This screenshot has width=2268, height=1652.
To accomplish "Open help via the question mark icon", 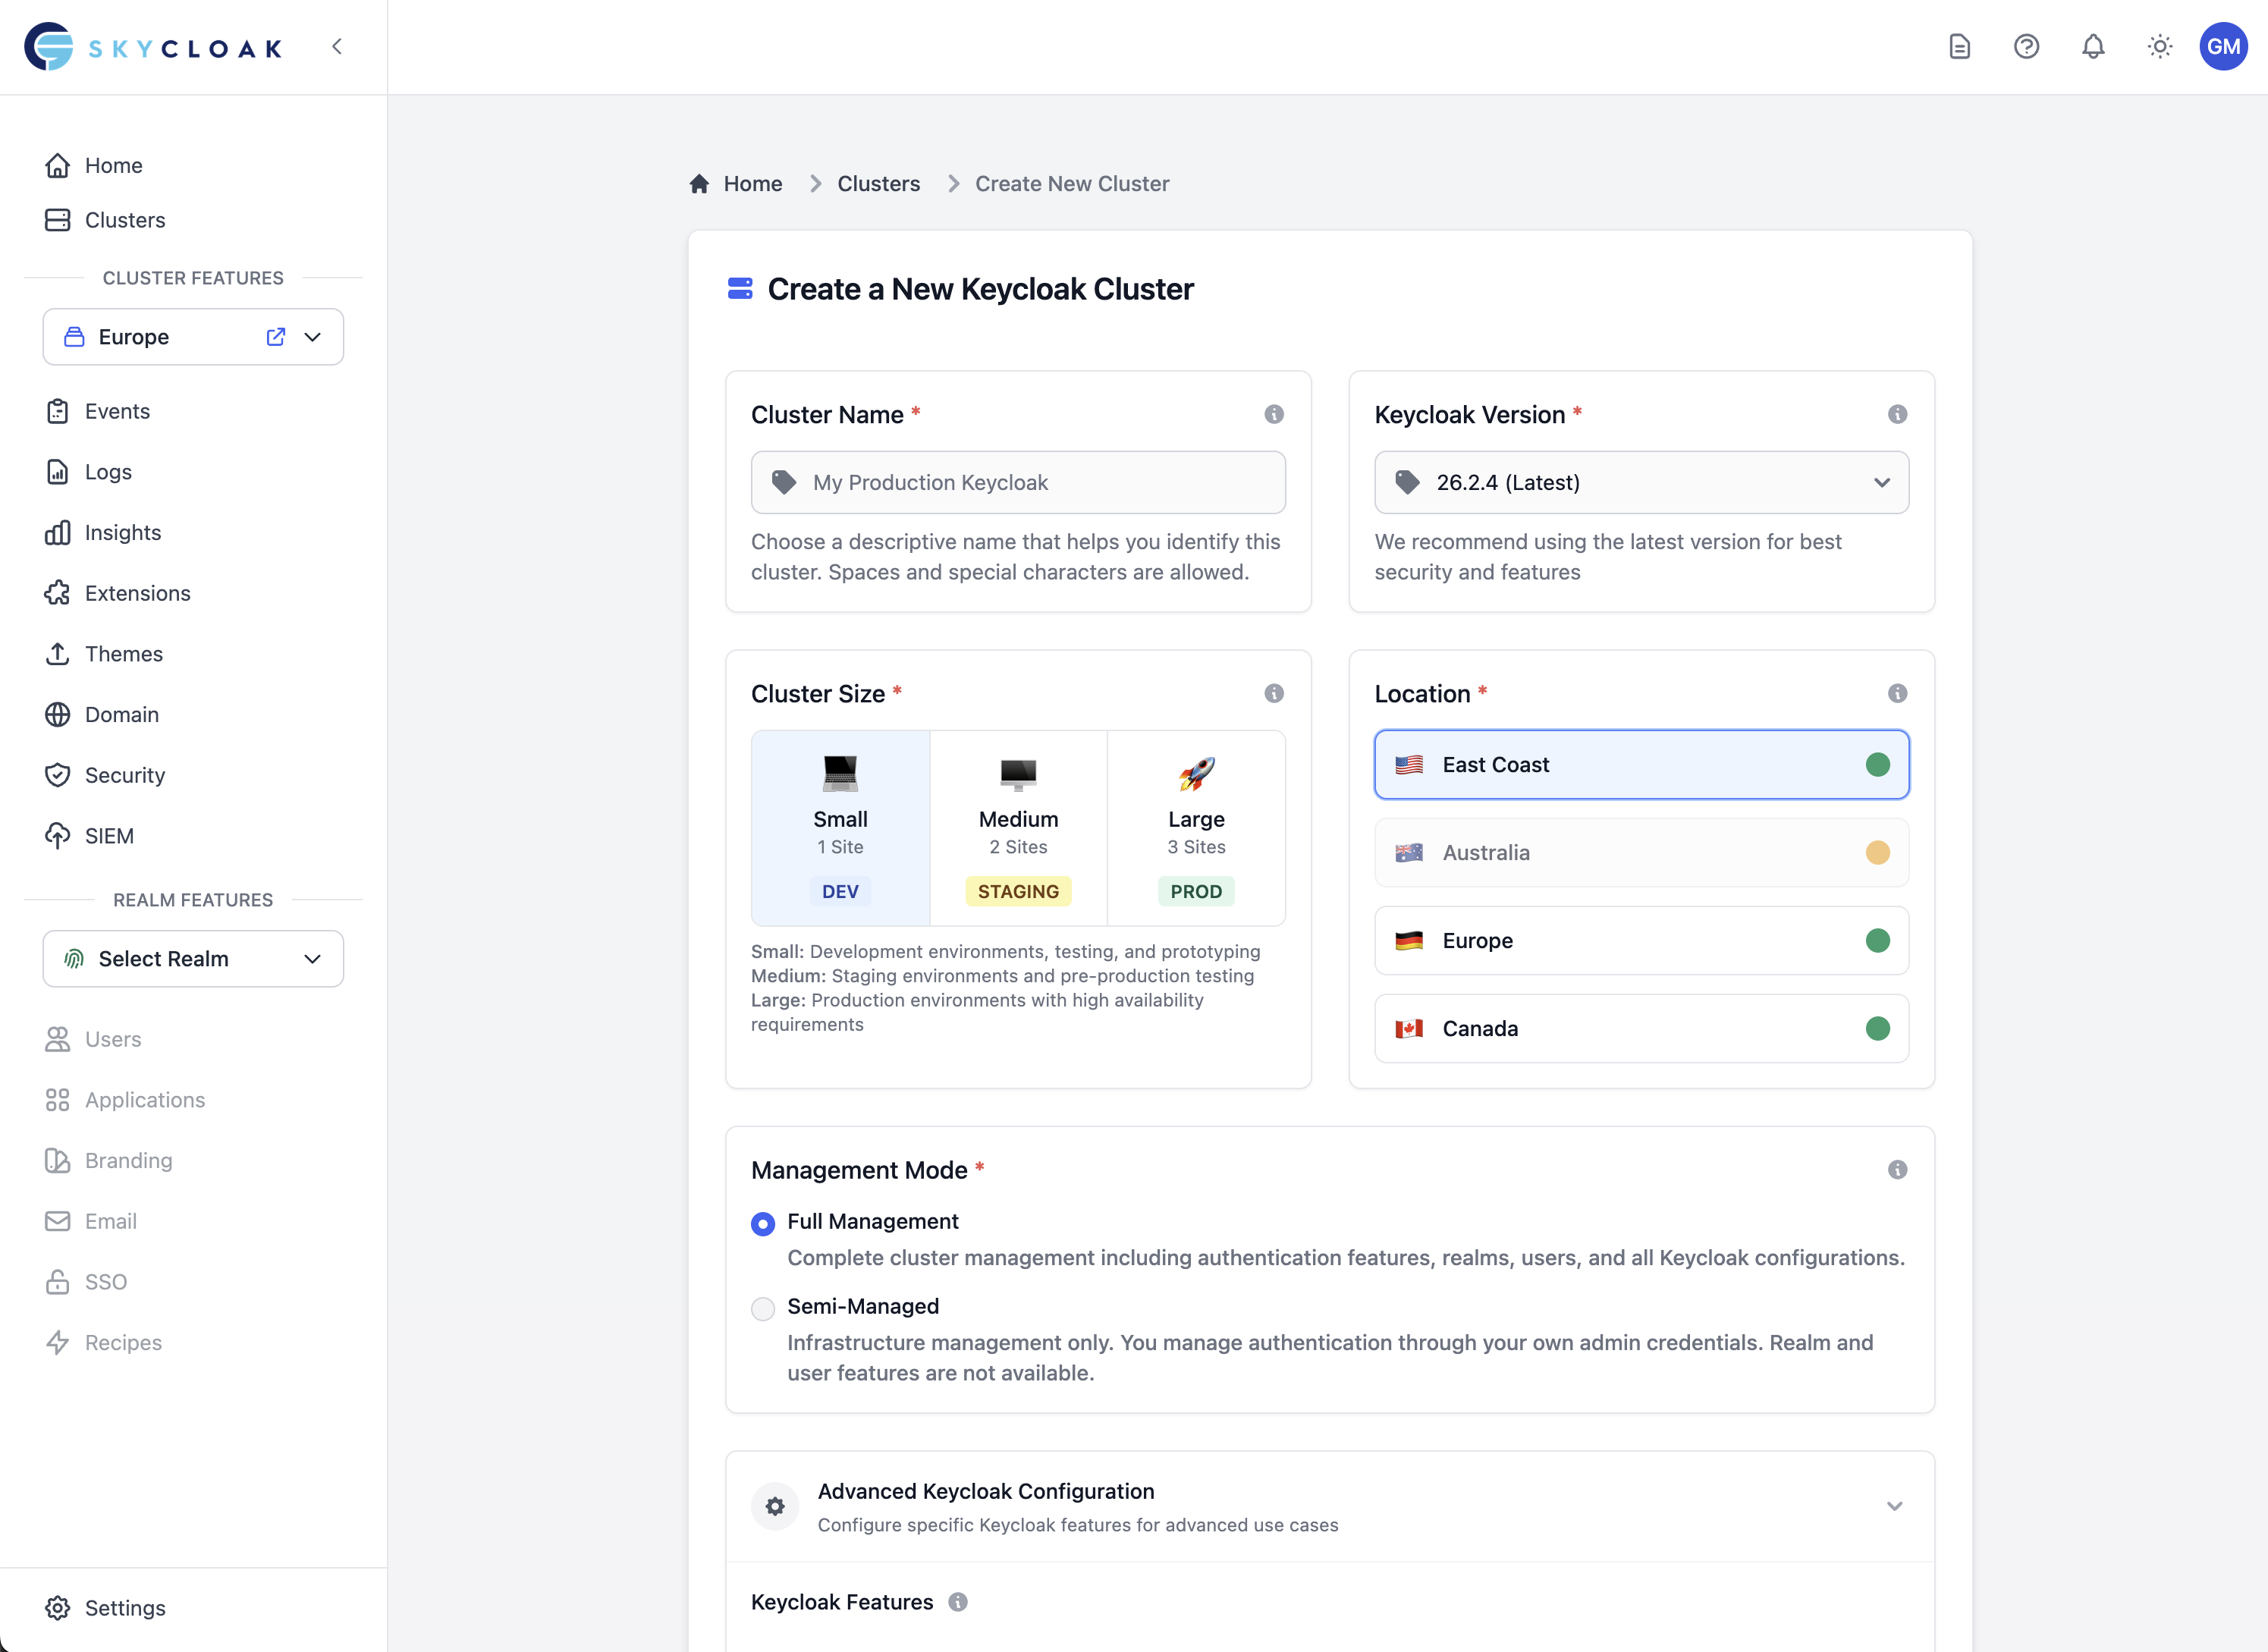I will [x=2026, y=46].
